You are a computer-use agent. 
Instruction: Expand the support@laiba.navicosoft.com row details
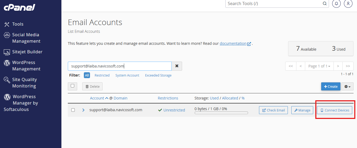coord(83,110)
